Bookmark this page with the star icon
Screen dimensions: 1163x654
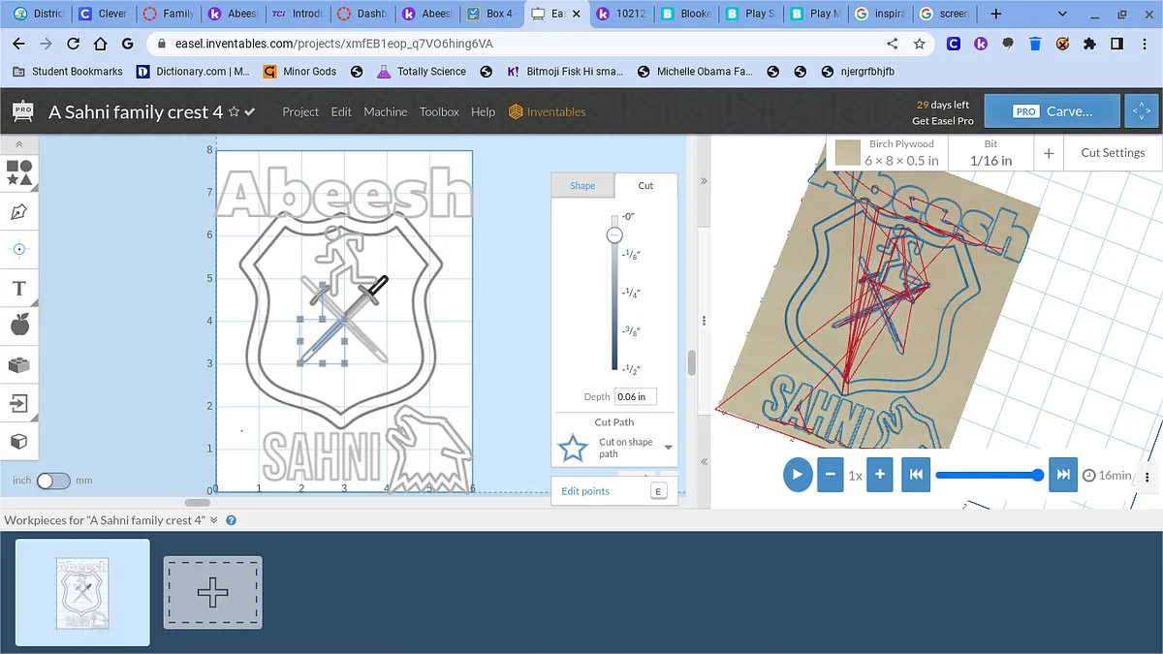click(920, 44)
